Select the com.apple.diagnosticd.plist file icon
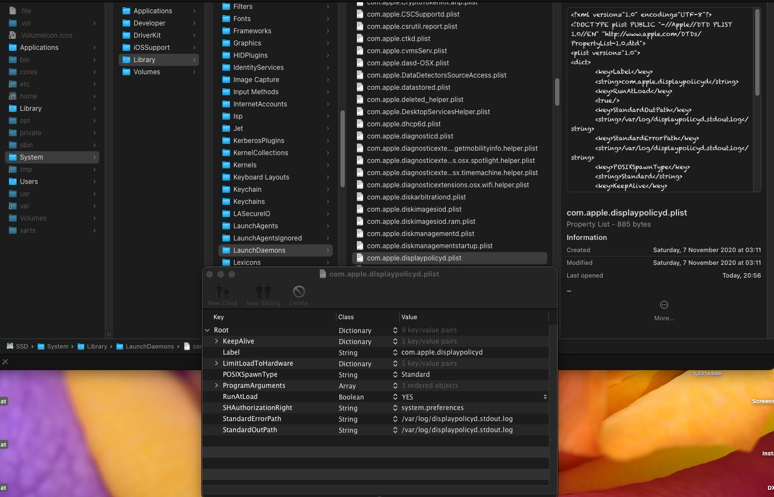Viewport: 774px width, 497px height. point(360,136)
